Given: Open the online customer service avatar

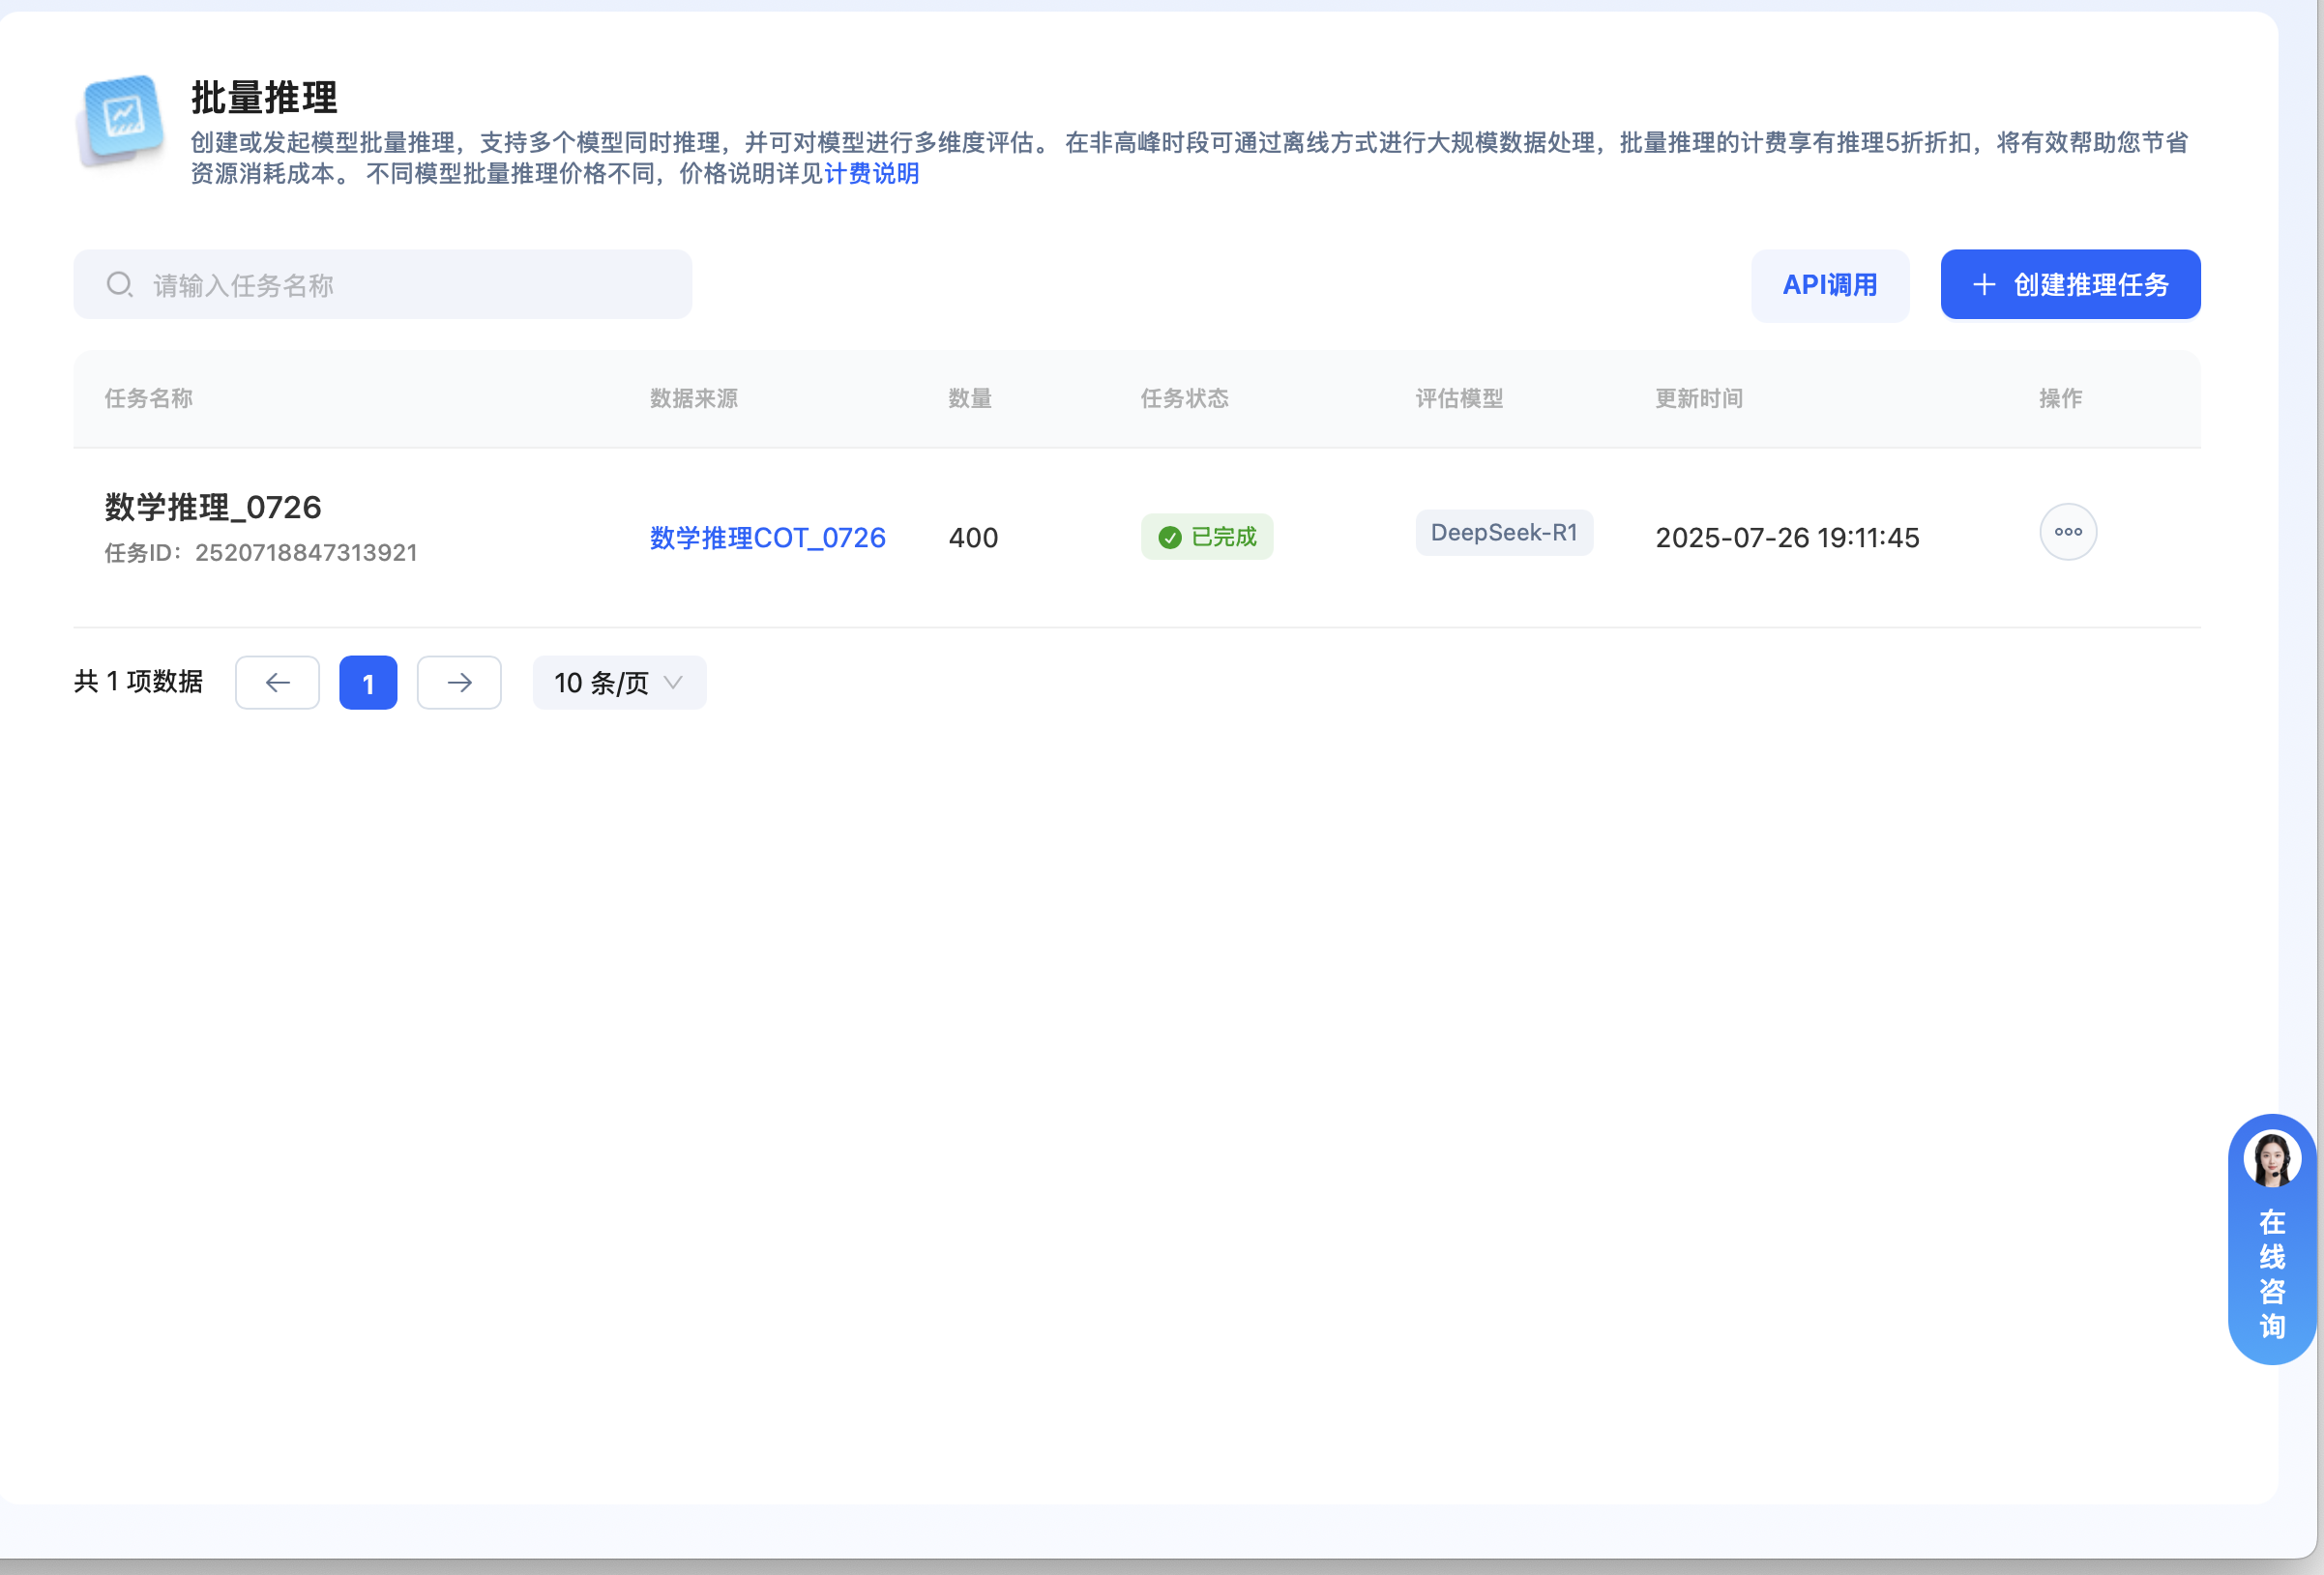Looking at the screenshot, I should point(2272,1159).
